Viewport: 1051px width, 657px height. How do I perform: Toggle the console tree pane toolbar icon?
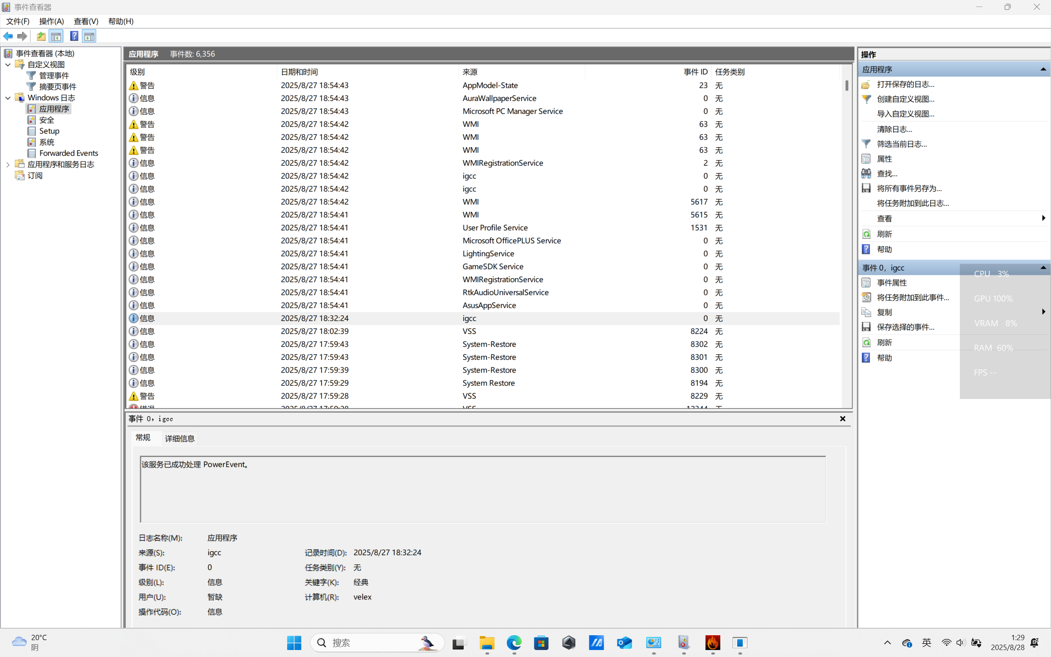pos(56,36)
